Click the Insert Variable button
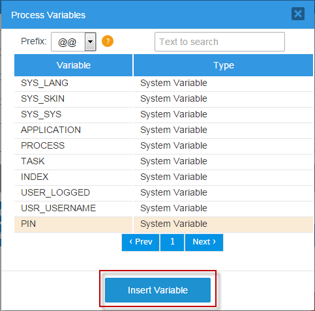 (x=158, y=290)
